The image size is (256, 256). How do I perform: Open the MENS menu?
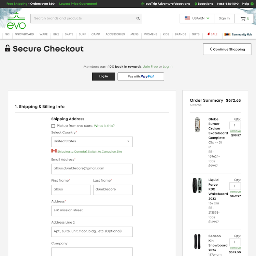(134, 34)
